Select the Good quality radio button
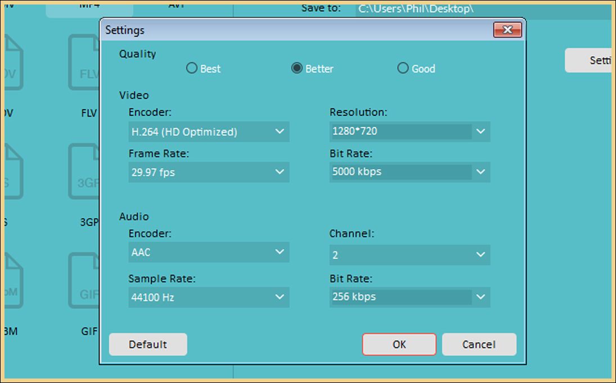 coord(403,69)
